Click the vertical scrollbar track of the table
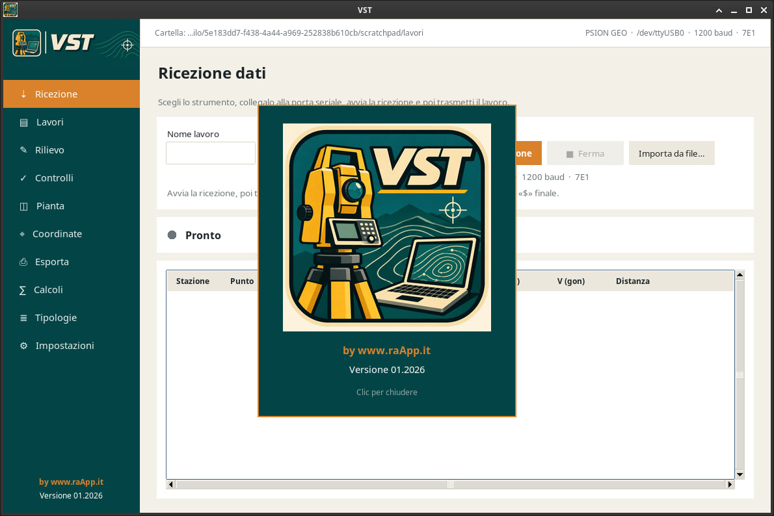Screen dimensions: 774x516 (740, 375)
